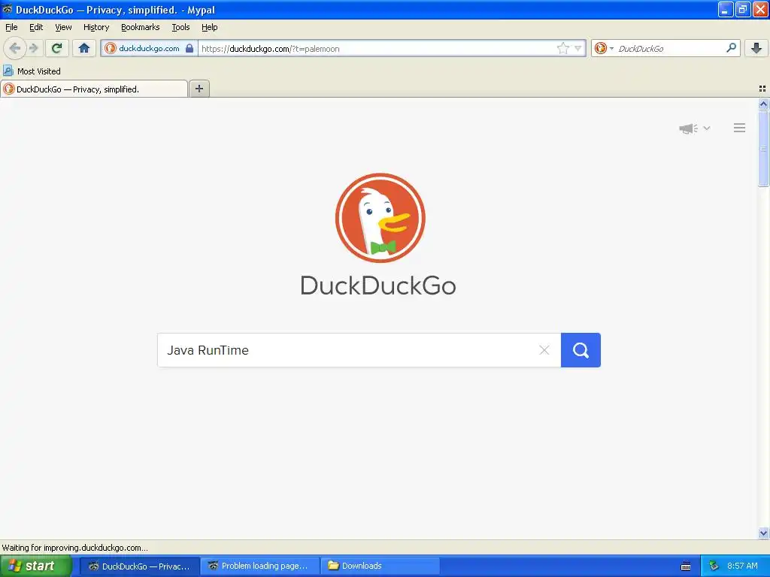This screenshot has width=770, height=577.
Task: Open the Most Visited bookmarks folder
Action: point(32,71)
